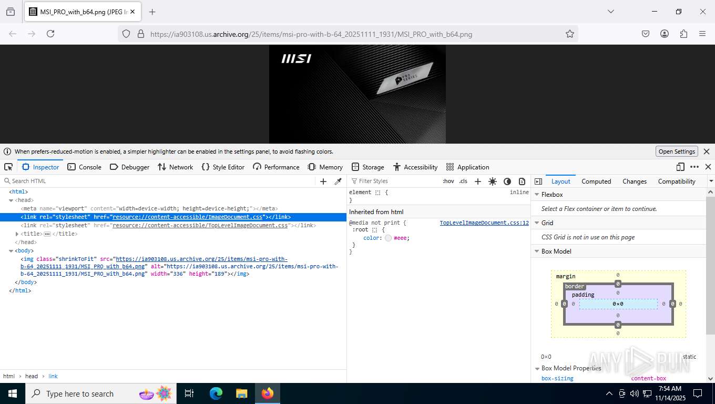715x404 pixels.
Task: Focus the Filter Styles field
Action: click(x=394, y=181)
